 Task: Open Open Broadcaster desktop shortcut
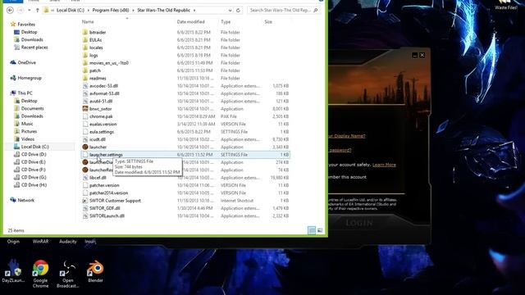tap(67, 274)
